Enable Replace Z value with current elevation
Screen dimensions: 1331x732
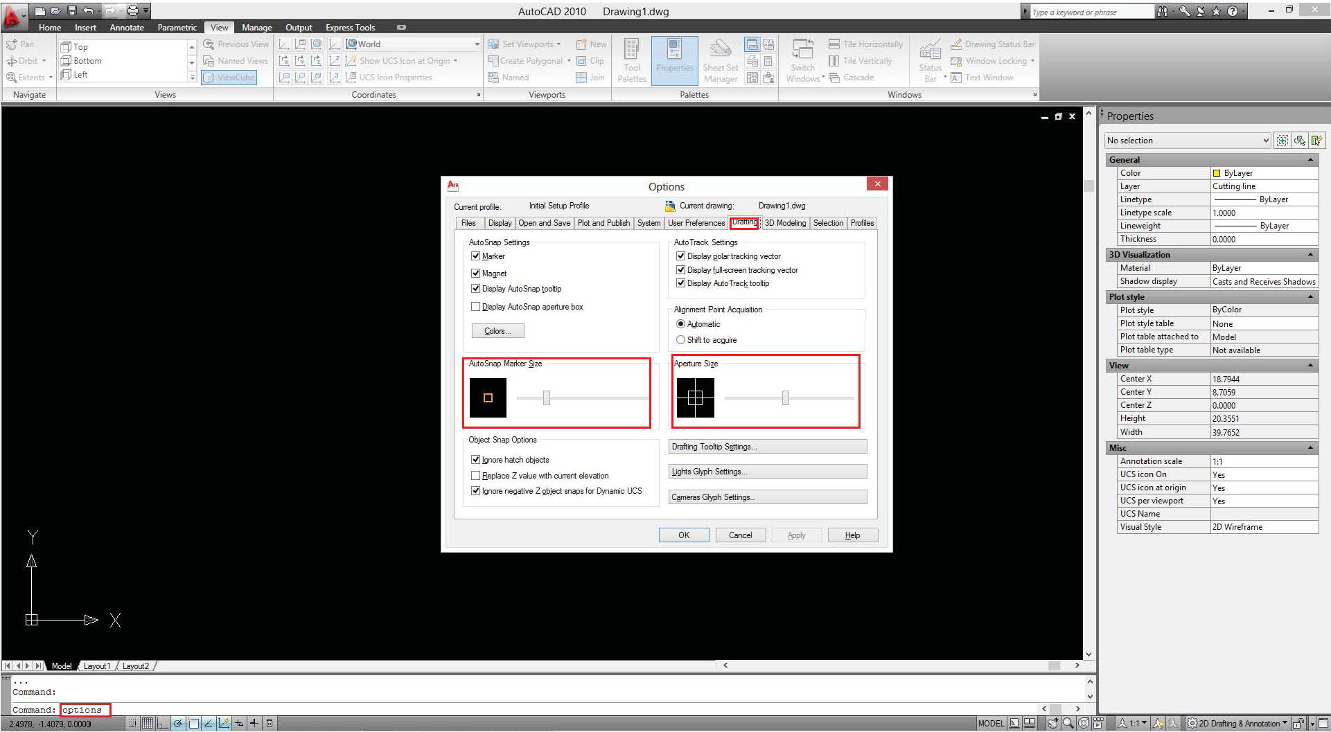[x=475, y=476]
